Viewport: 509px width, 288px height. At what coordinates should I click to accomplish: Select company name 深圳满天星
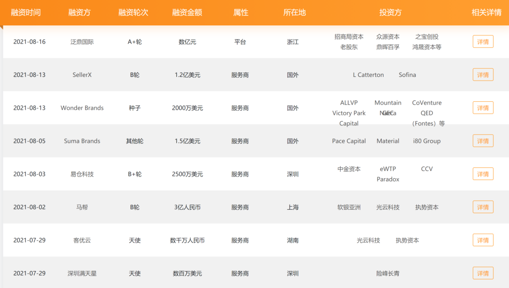point(82,273)
